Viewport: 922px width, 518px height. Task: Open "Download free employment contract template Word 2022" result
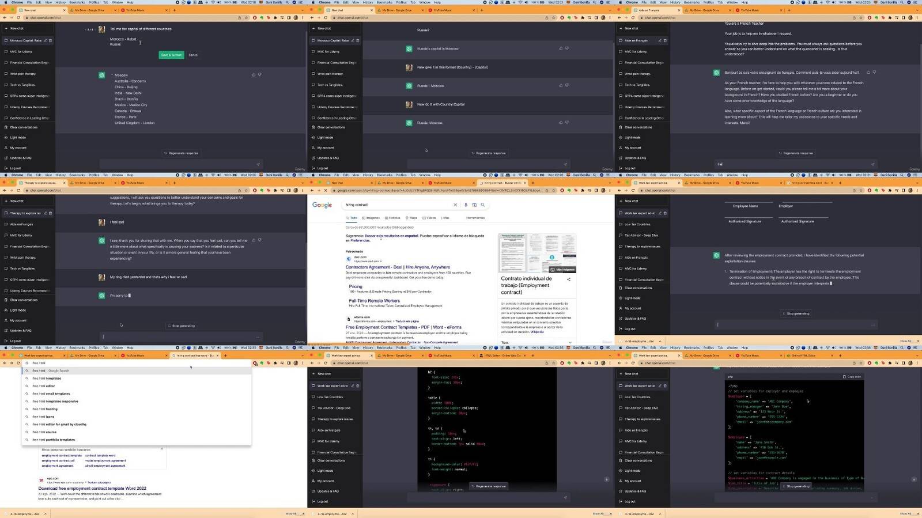[92, 488]
